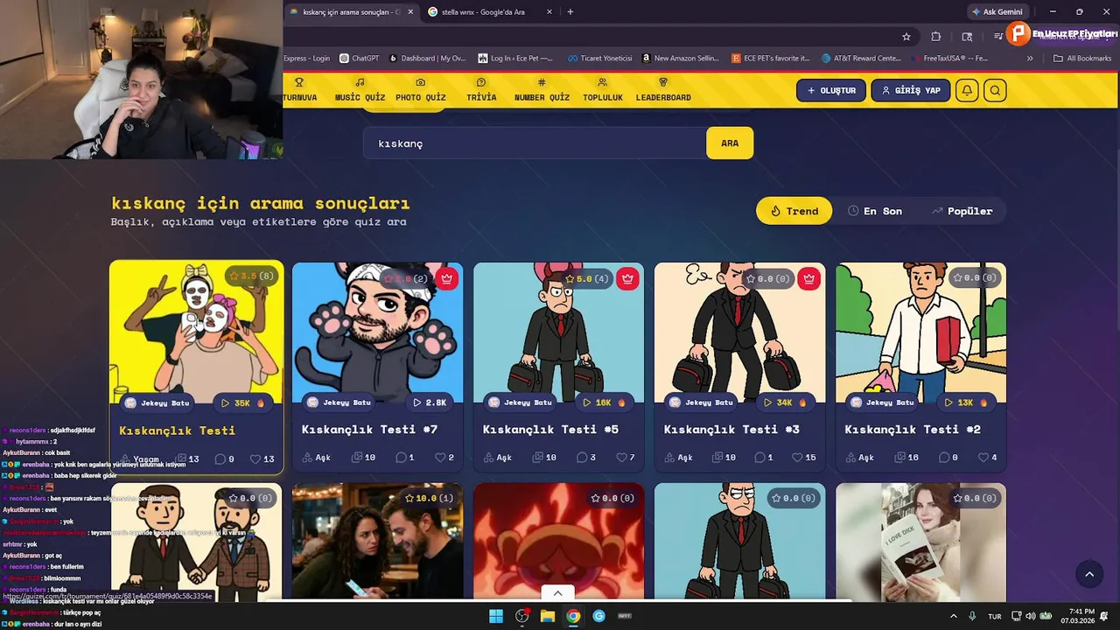The width and height of the screenshot is (1120, 630).
Task: Click the magnifier search icon in header
Action: coord(995,90)
